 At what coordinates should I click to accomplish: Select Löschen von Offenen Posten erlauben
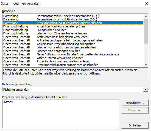(x=73, y=33)
